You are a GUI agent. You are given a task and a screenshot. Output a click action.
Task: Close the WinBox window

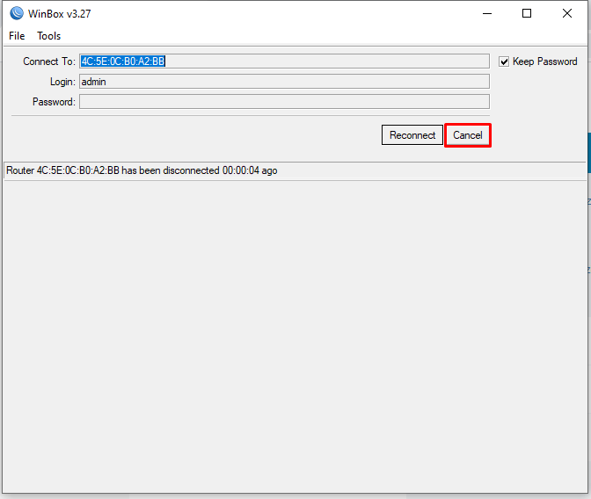point(567,13)
